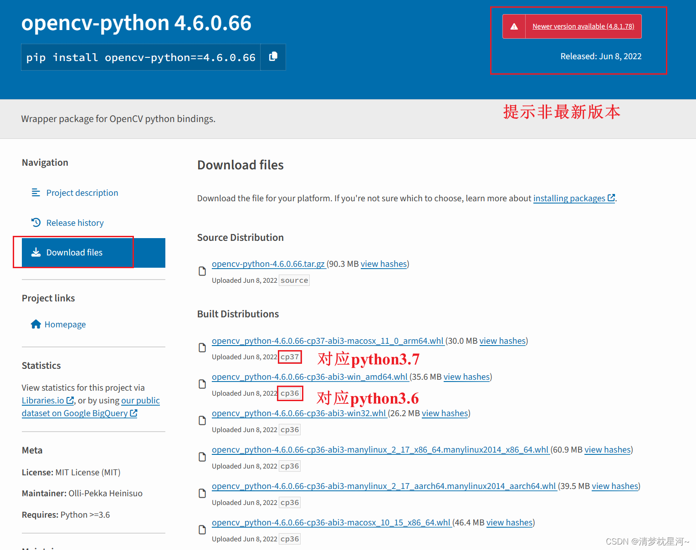Click file icon beside macosx_10_15_x86_64 wheel

coord(202,530)
